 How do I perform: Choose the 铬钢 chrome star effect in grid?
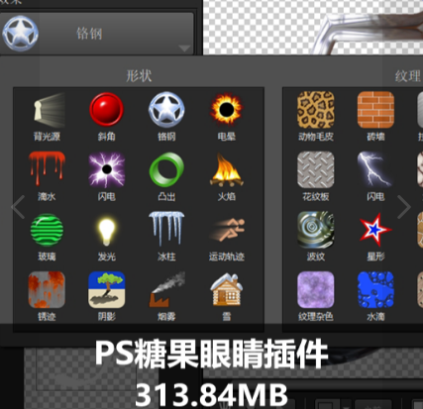pyautogui.click(x=166, y=110)
